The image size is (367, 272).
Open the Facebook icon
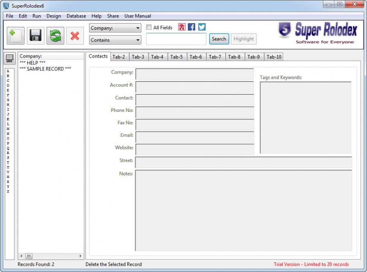[191, 27]
